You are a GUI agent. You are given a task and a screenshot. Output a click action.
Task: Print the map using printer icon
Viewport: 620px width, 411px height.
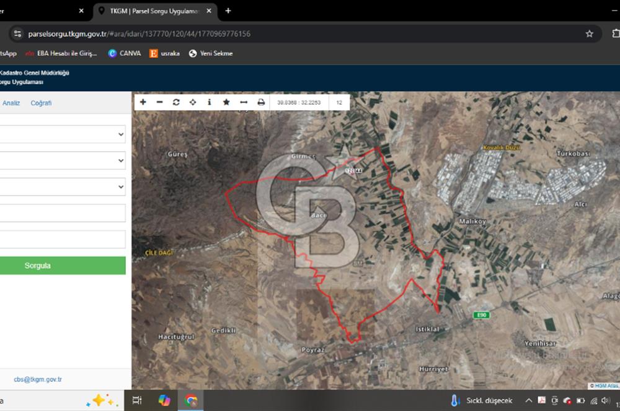(x=261, y=102)
